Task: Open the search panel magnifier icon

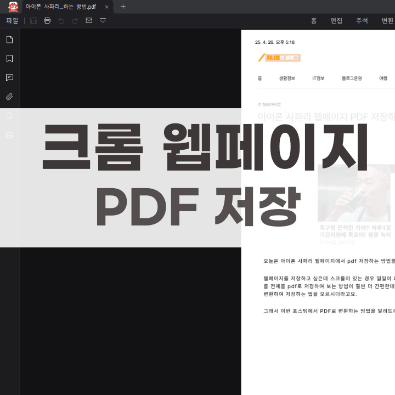Action: point(9,116)
